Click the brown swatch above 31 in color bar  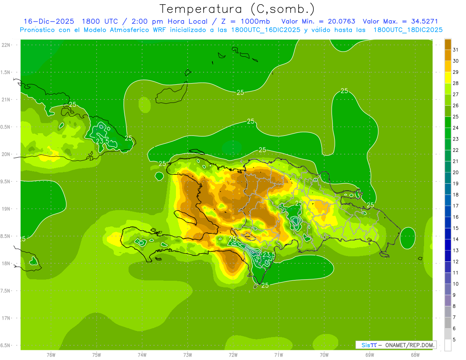(448, 44)
